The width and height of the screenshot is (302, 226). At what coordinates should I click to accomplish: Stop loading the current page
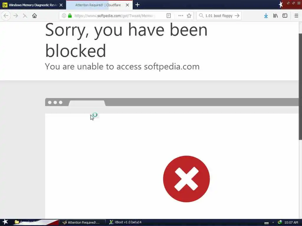coord(25,16)
